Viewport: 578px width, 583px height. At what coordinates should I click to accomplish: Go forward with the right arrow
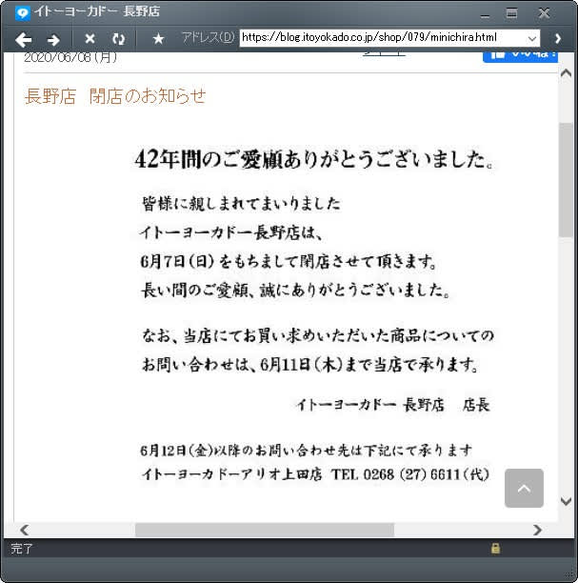[x=53, y=39]
